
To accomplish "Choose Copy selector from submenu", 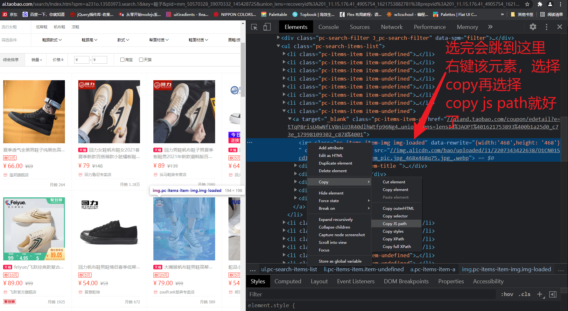I will coord(396,216).
